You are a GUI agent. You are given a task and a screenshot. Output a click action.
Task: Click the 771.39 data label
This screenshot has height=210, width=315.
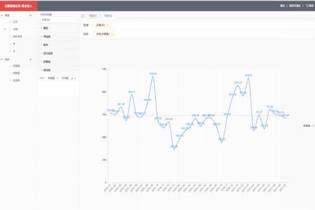pos(270,107)
